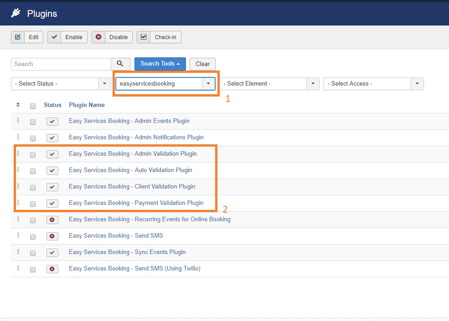
Task: Click the Check-in button label
Action: [165, 37]
